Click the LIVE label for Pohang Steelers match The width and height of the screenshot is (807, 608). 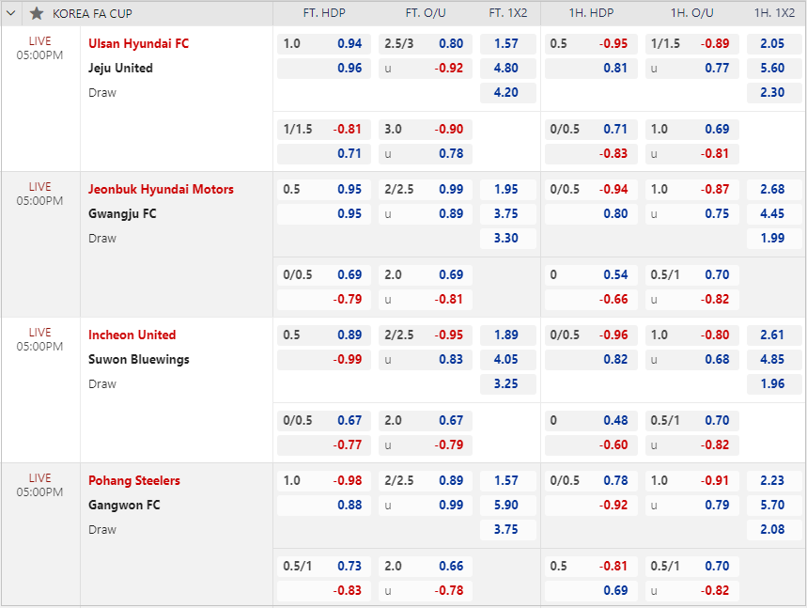click(x=39, y=478)
